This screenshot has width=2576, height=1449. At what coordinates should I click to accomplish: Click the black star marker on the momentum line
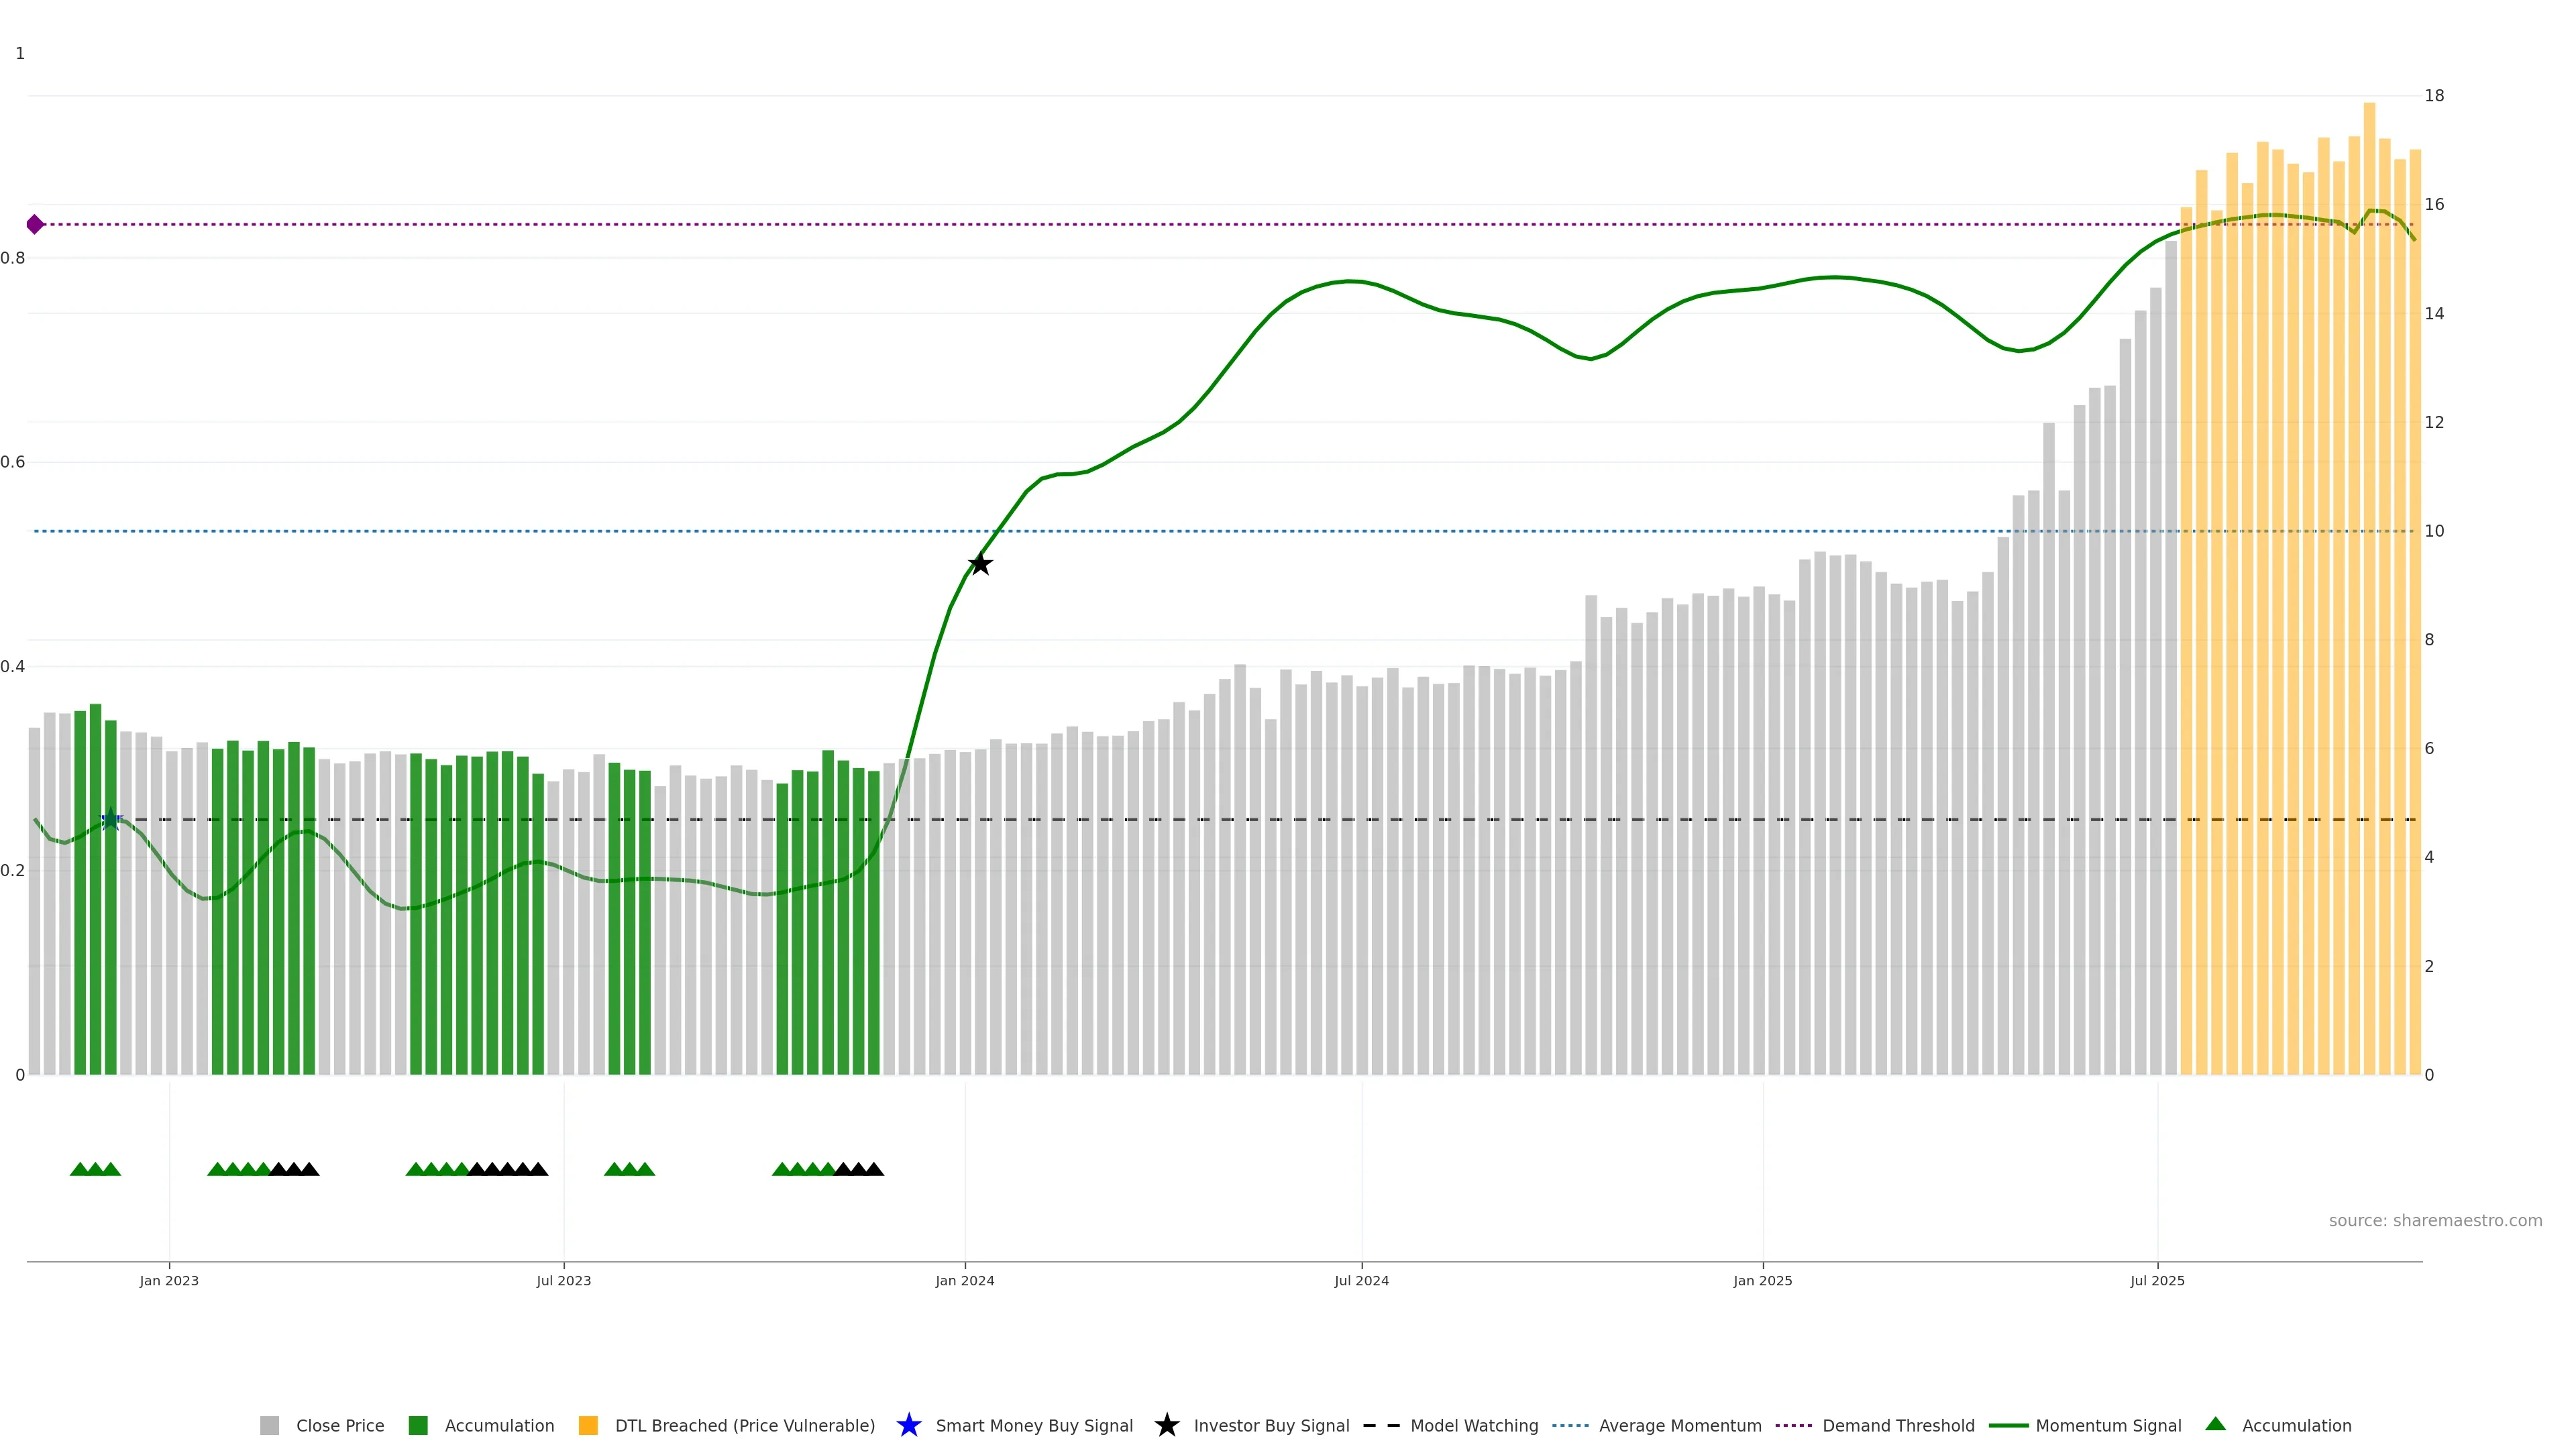coord(980,564)
